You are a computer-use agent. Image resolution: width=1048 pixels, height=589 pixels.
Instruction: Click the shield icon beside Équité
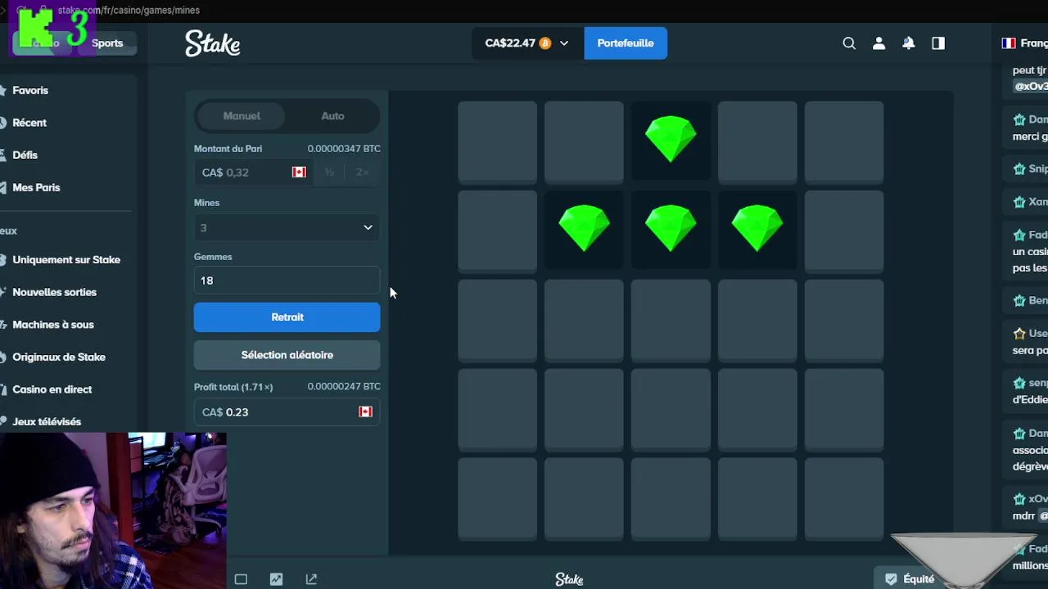pyautogui.click(x=891, y=579)
